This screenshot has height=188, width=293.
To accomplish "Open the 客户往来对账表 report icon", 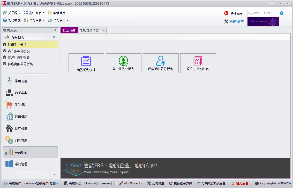I will 198,63.
